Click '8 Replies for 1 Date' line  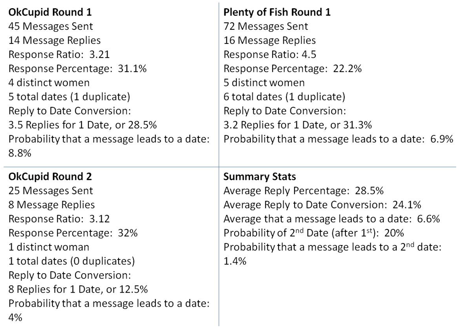(x=78, y=289)
